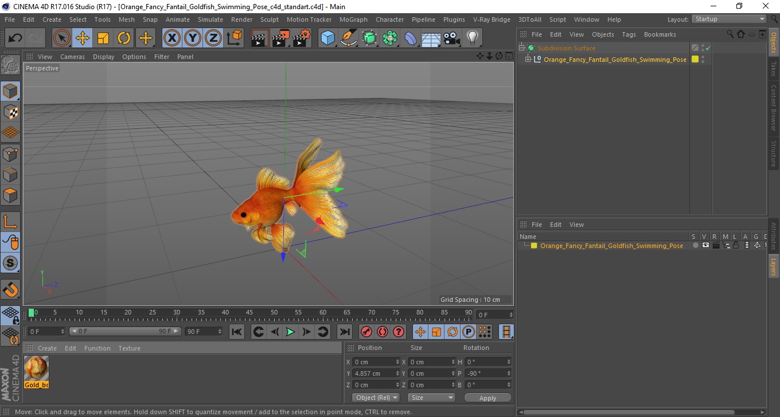This screenshot has height=417, width=780.
Task: Click the magnet Workplane snap icon
Action: (10, 289)
